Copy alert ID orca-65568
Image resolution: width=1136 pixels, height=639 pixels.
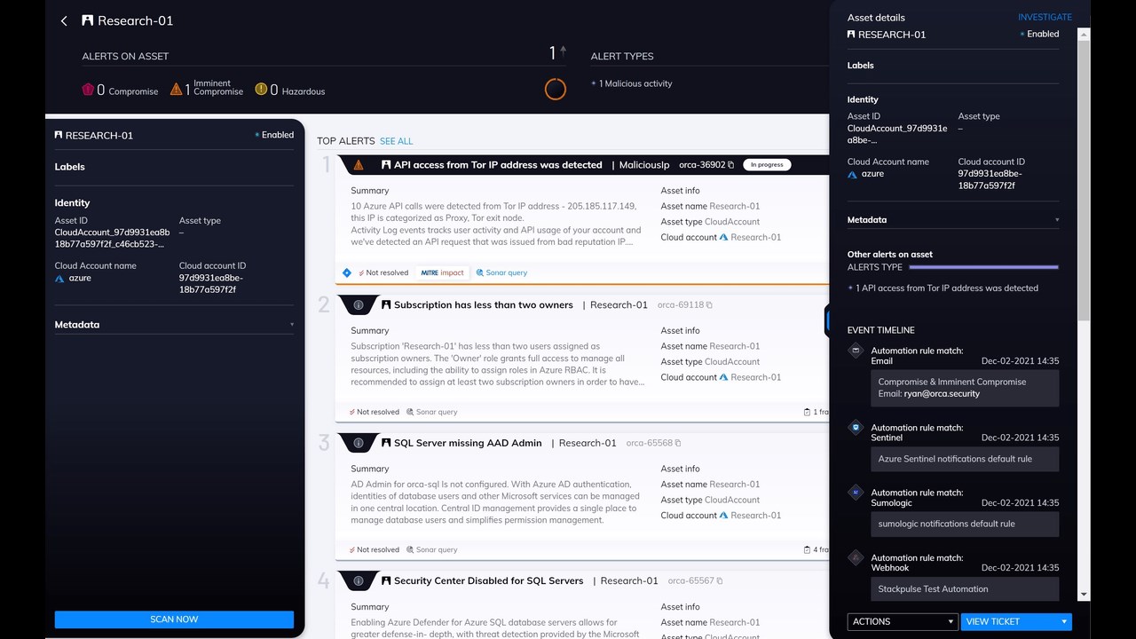coord(678,443)
